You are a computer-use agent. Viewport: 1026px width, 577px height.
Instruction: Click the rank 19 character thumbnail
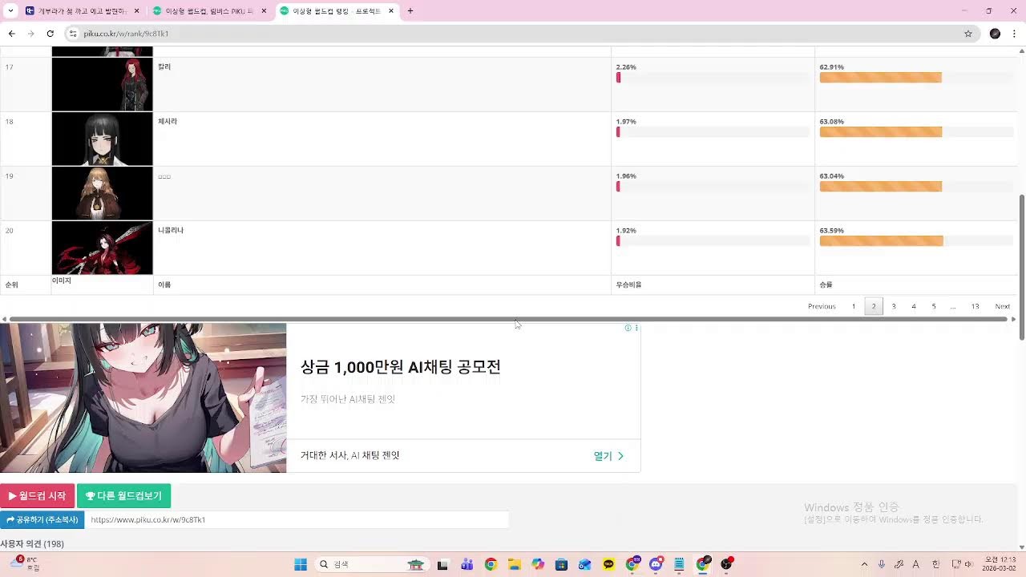click(102, 193)
